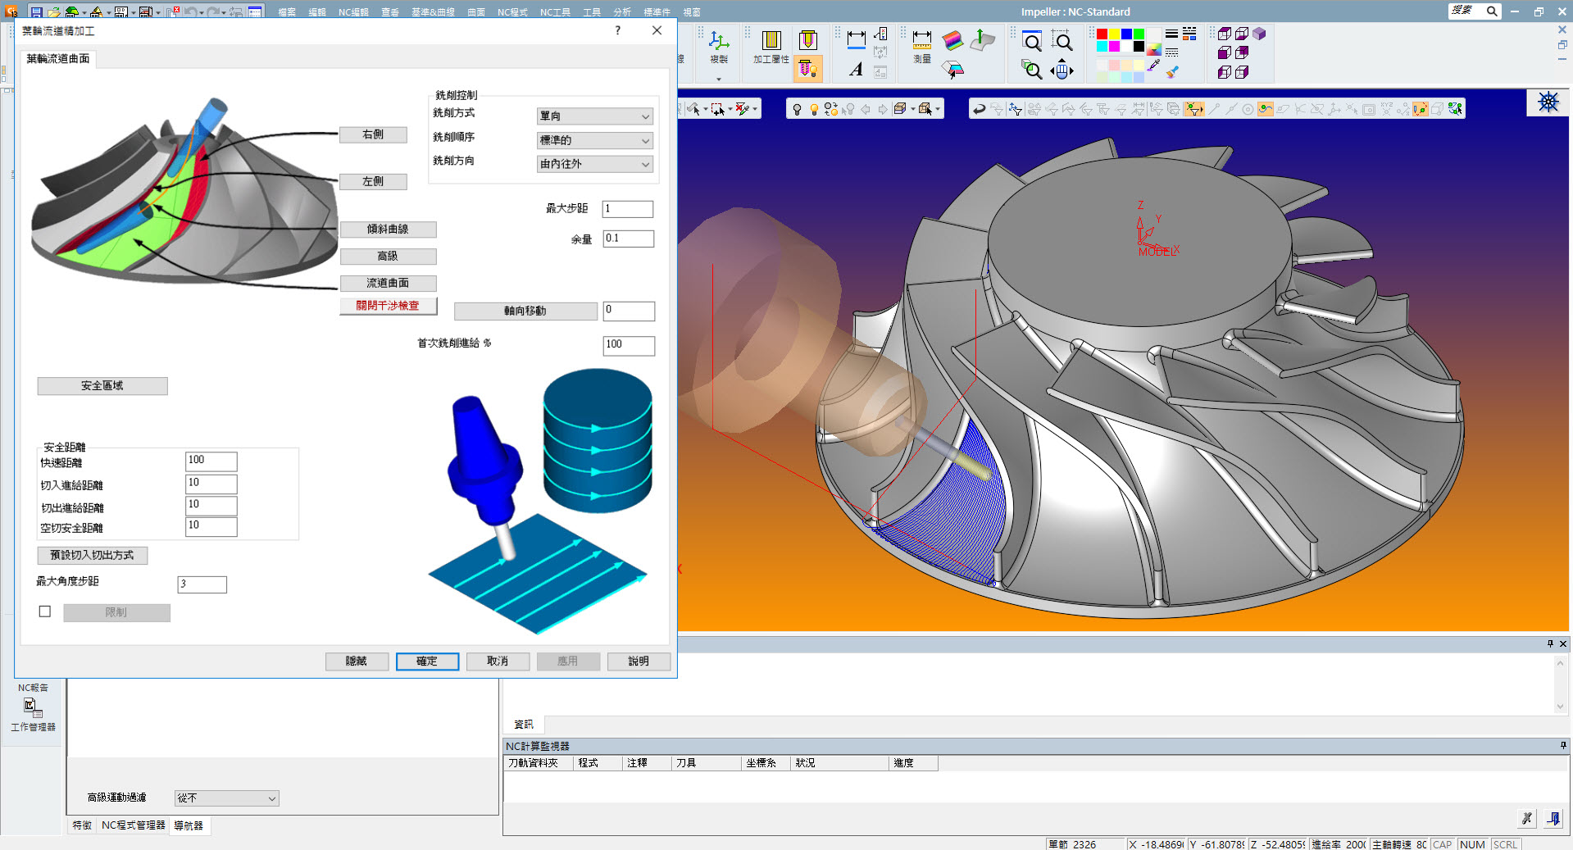Pick the cyan color swatch
Viewport: 1573px width, 850px height.
coord(1102,46)
